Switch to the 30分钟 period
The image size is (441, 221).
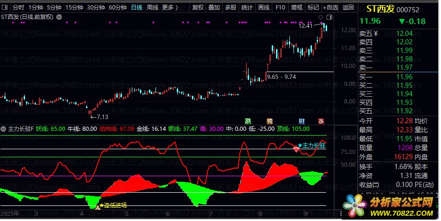tap(96, 8)
